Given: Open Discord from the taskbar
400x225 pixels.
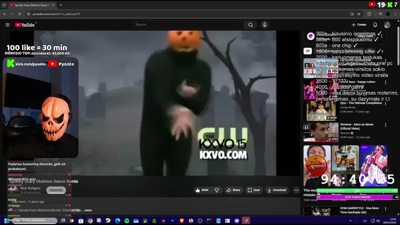Looking at the screenshot, I should [237, 221].
